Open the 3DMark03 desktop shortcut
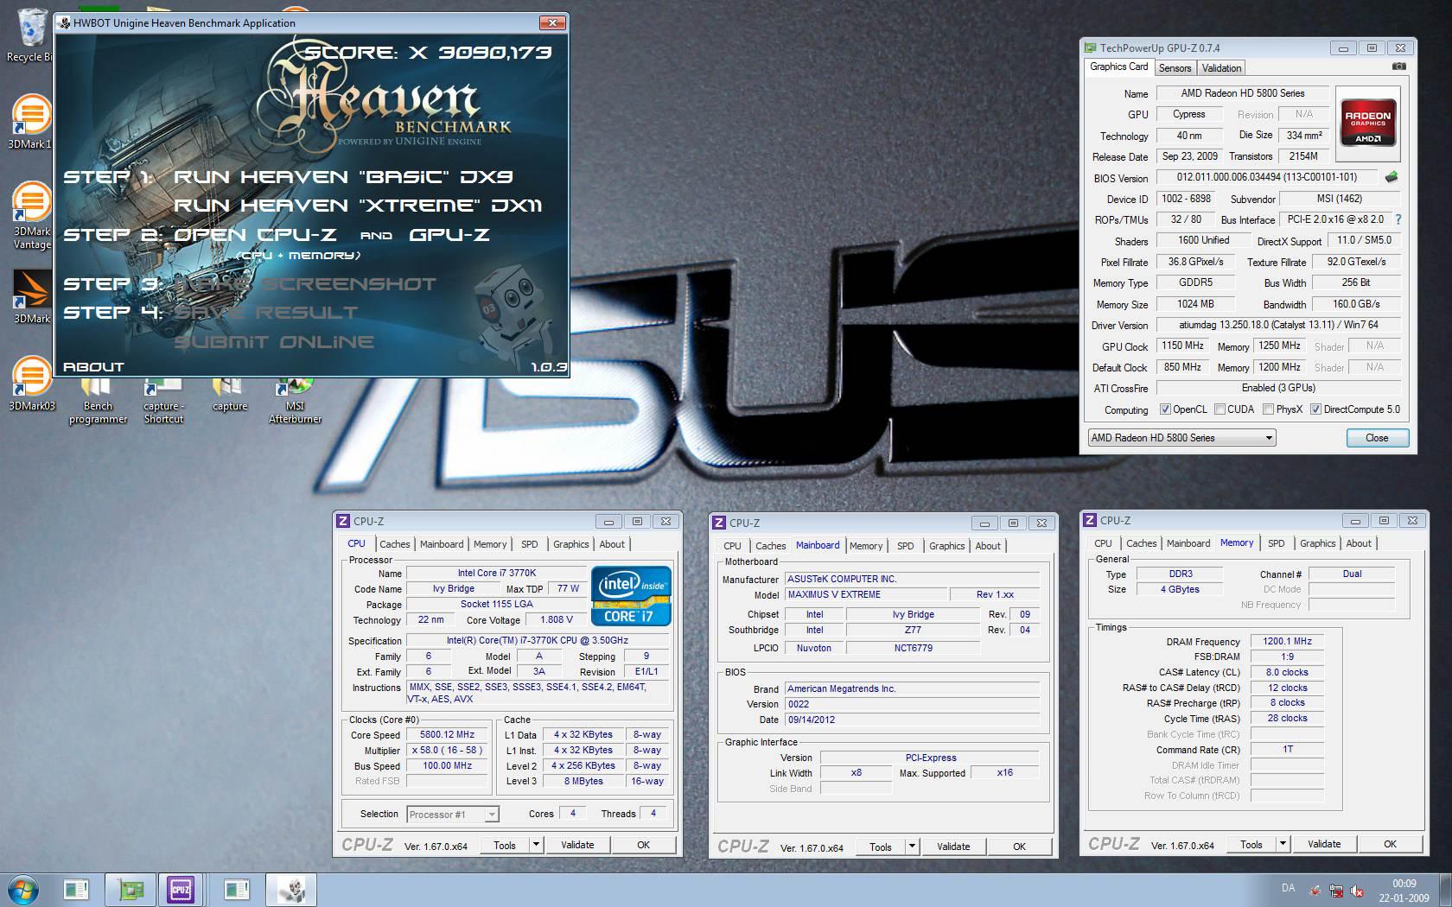This screenshot has height=907, width=1452. click(31, 384)
